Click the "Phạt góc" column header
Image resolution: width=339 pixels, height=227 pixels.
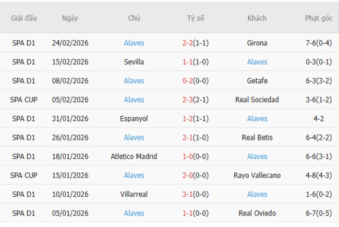[x=319, y=18]
